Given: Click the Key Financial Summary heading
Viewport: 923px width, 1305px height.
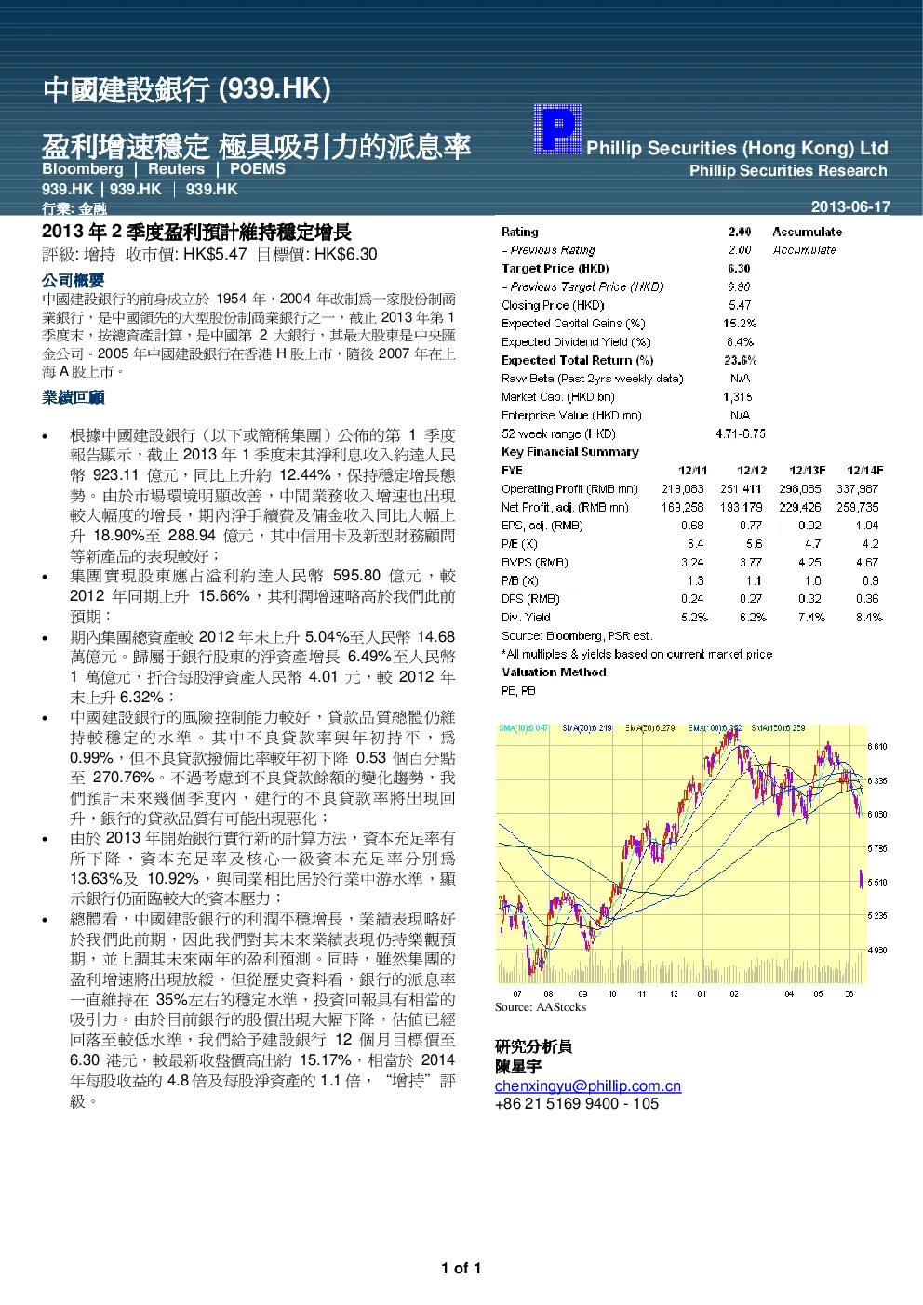Looking at the screenshot, I should click(569, 452).
